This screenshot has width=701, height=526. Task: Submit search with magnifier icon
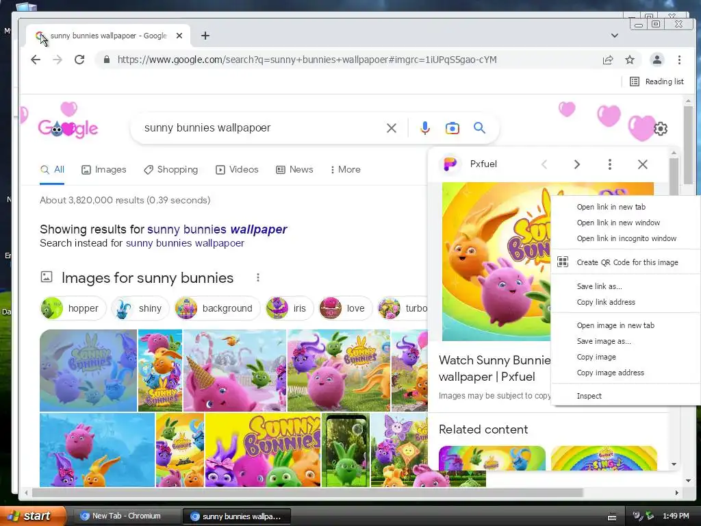coord(479,128)
